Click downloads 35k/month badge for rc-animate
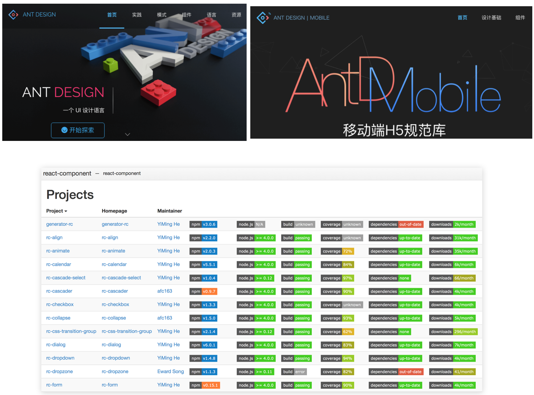 tap(453, 251)
